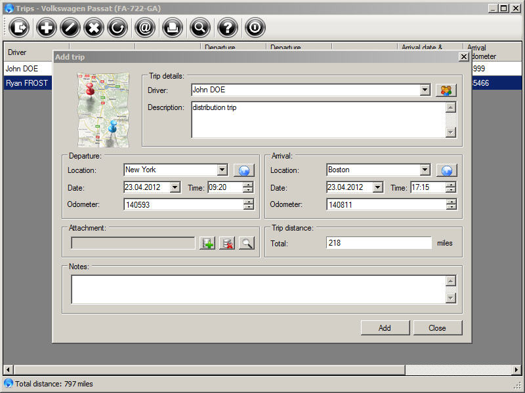The image size is (525, 393).
Task: Click the Print toolbar icon
Action: 172,27
